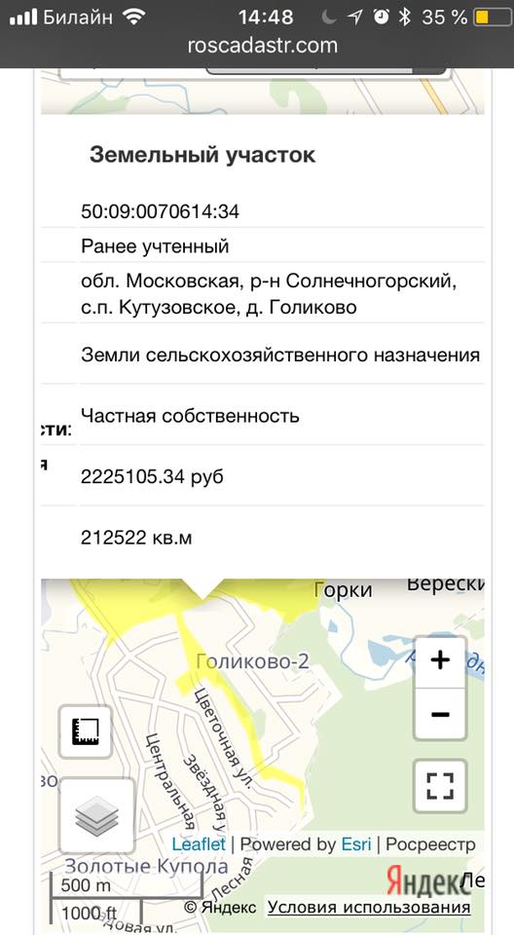Tap the battery indicator in status bar
Viewport: 514px width, 935px height.
click(x=492, y=18)
